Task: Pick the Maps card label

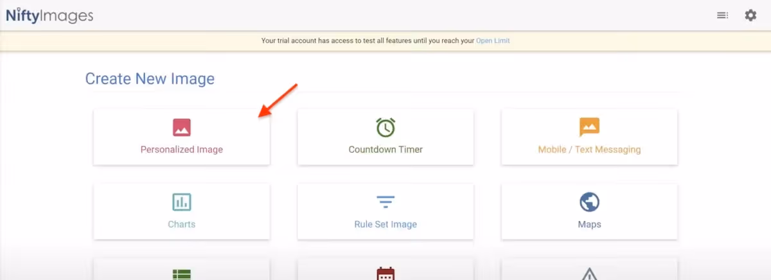Action: tap(589, 225)
